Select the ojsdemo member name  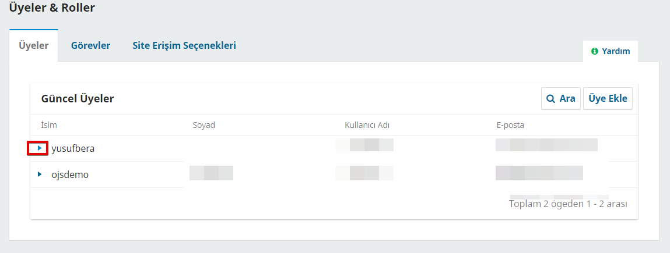(x=70, y=174)
